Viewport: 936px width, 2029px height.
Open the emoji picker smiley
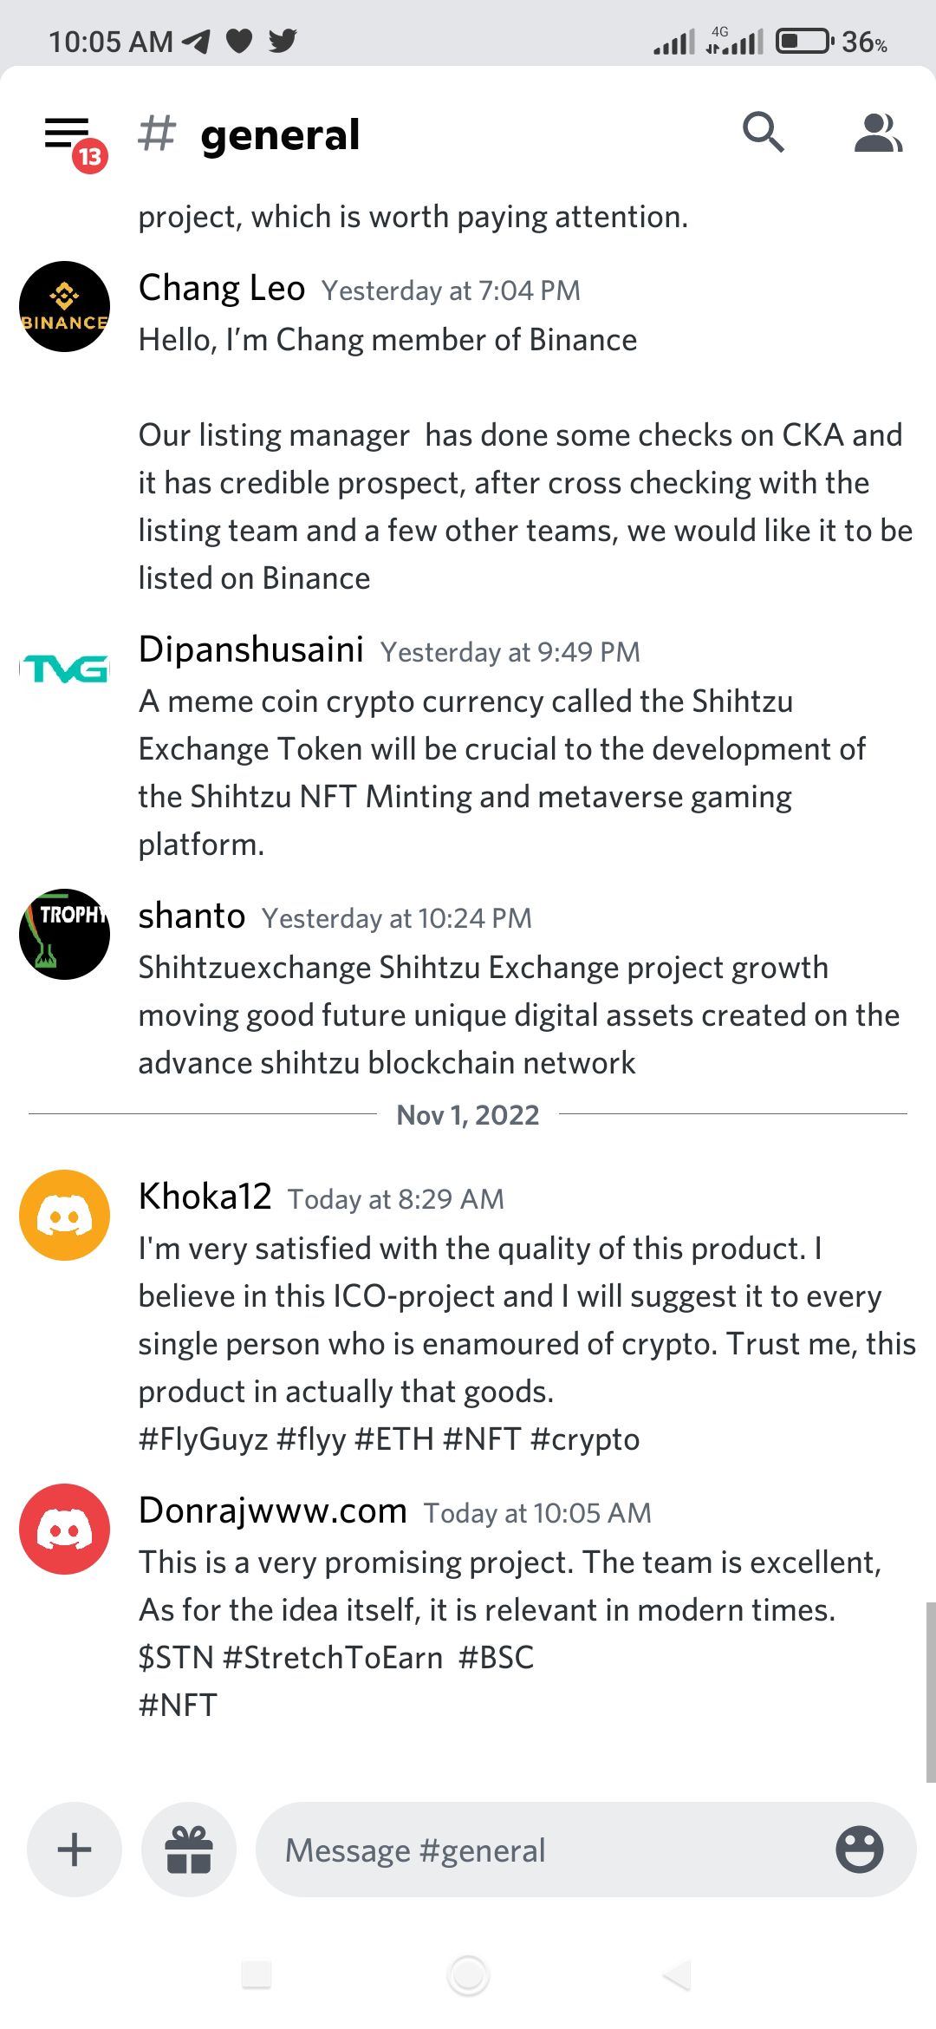pos(859,1850)
